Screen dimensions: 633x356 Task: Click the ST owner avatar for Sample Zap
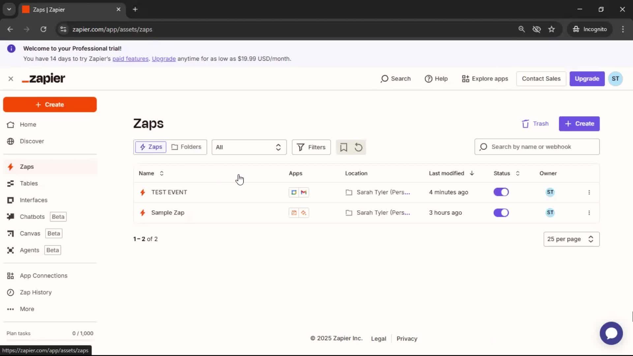[x=550, y=213]
